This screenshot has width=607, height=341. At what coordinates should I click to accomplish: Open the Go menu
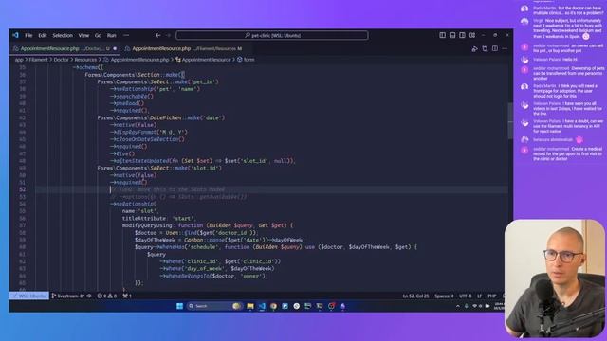98,36
